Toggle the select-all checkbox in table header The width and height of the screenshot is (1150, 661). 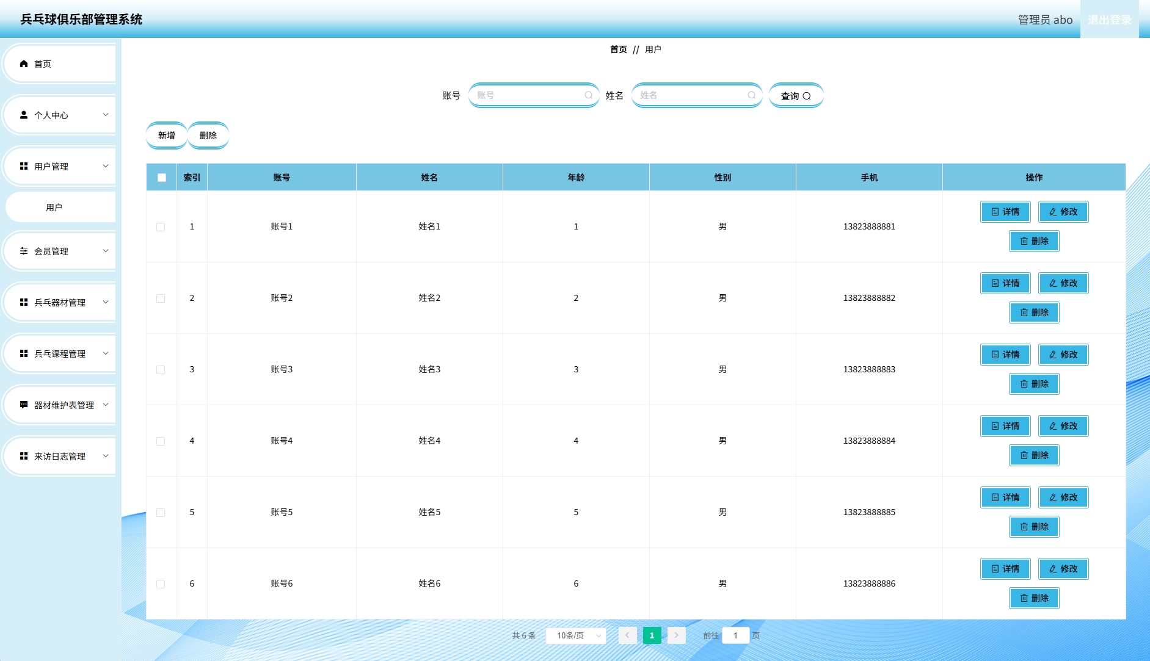pyautogui.click(x=162, y=178)
